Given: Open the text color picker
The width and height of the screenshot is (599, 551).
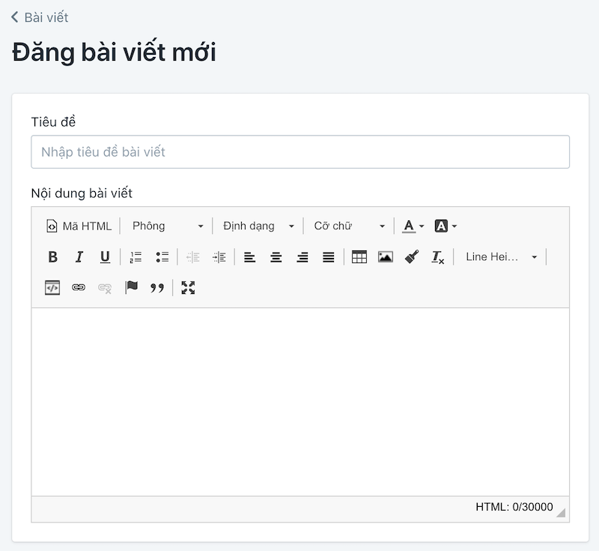Looking at the screenshot, I should (410, 225).
